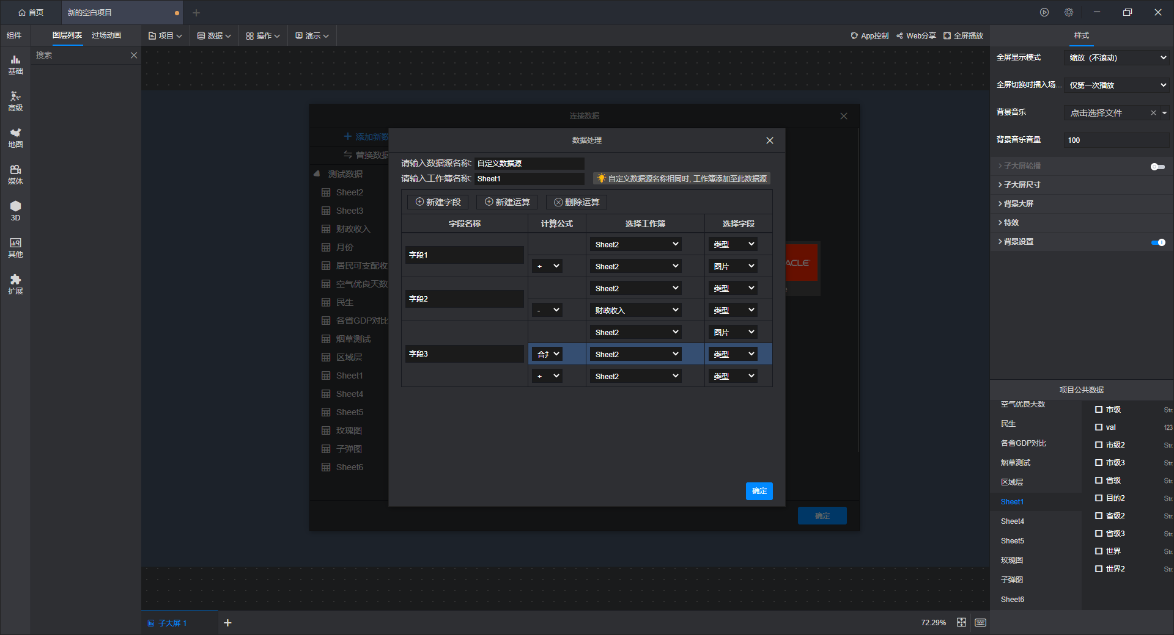Open the 3D components category
The image size is (1174, 635).
[x=15, y=211]
